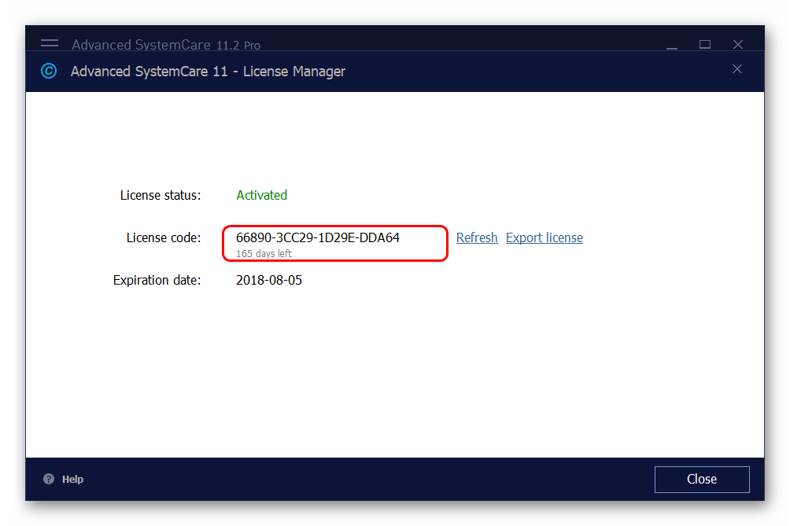Click the 'License status:' label

coord(161,195)
